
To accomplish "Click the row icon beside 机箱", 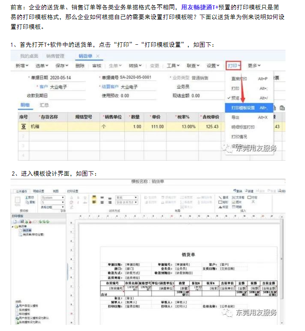I will (x=24, y=126).
